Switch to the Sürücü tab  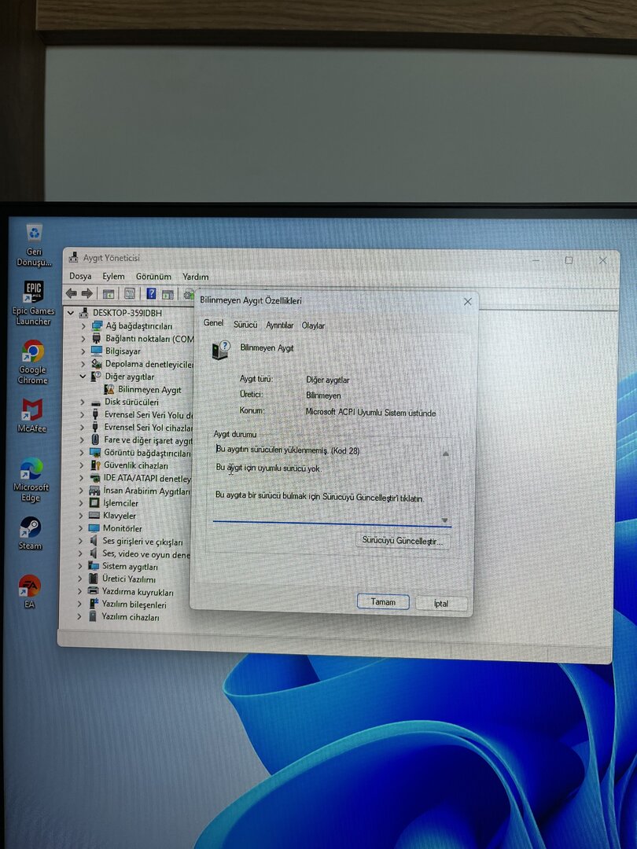(x=245, y=325)
